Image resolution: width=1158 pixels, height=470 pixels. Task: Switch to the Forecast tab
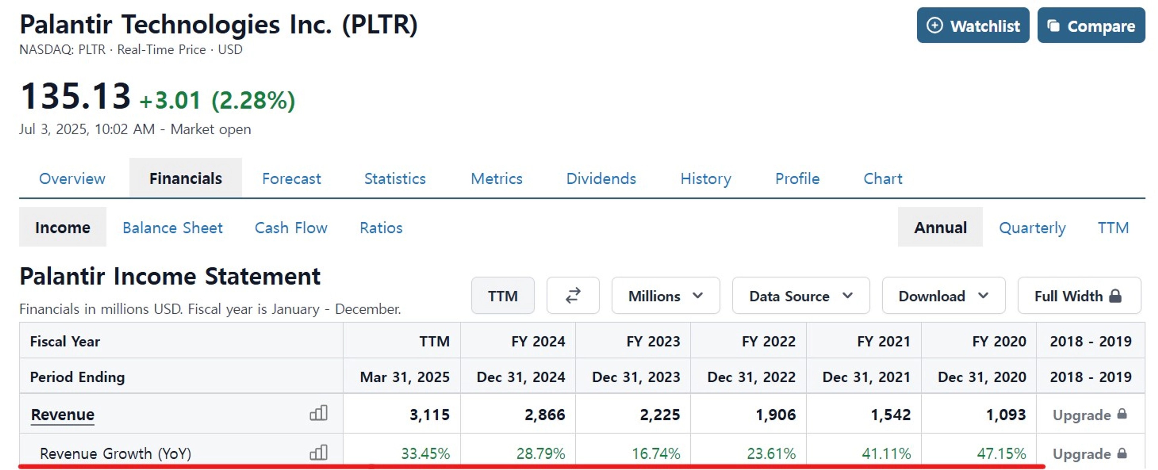click(x=291, y=178)
